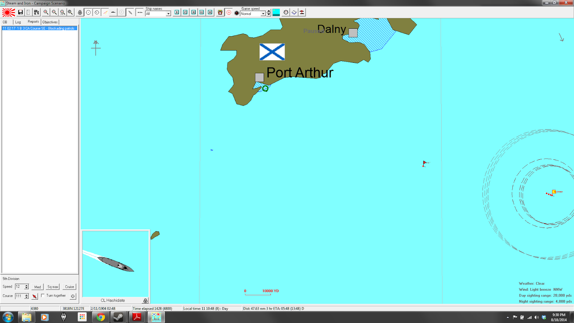Click the third play step button
Screen dimensions: 574x323
pos(193,12)
